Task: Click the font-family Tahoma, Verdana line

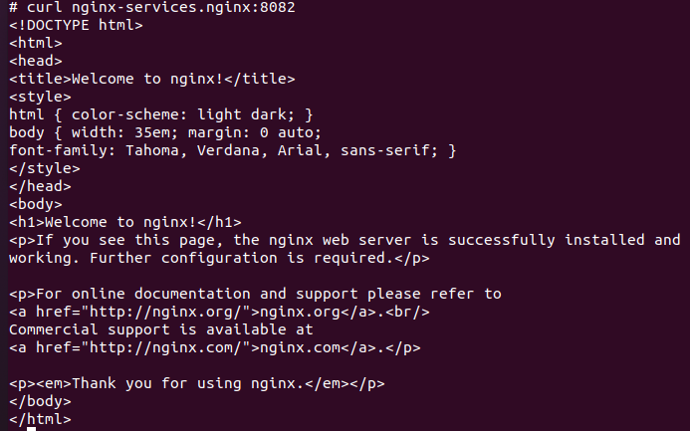Action: [233, 150]
